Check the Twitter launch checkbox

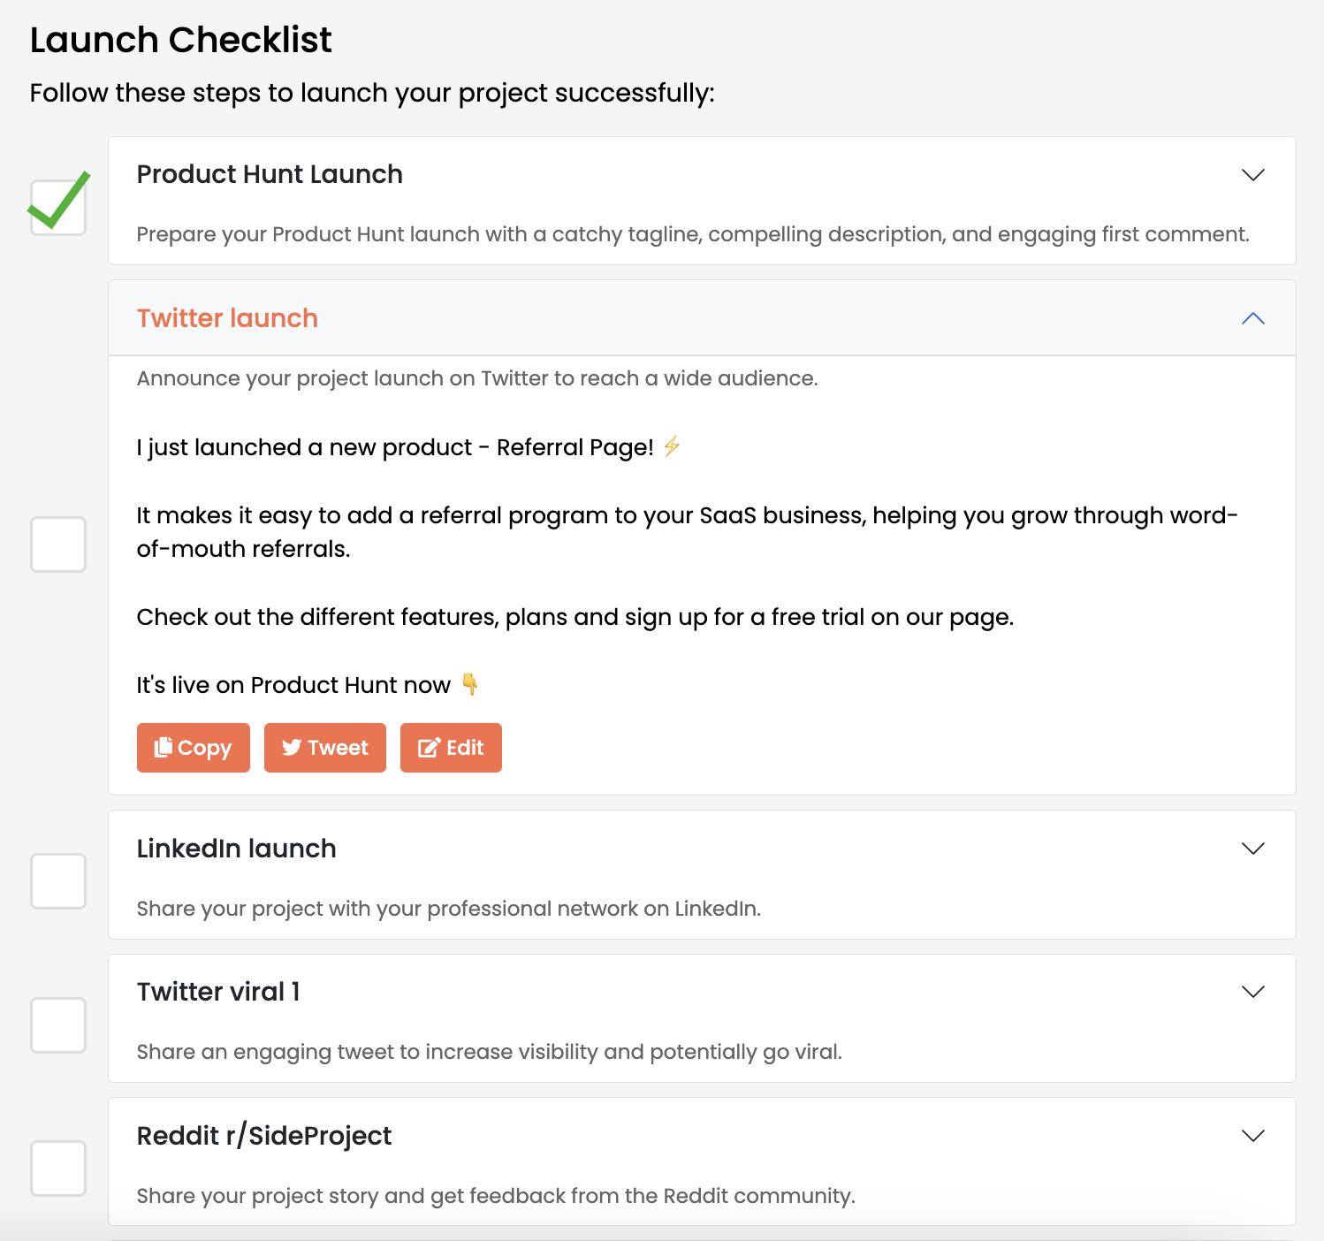pos(58,544)
